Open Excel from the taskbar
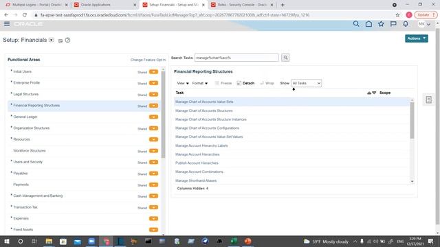Image resolution: width=440 pixels, height=247 pixels. pyautogui.click(x=234, y=241)
